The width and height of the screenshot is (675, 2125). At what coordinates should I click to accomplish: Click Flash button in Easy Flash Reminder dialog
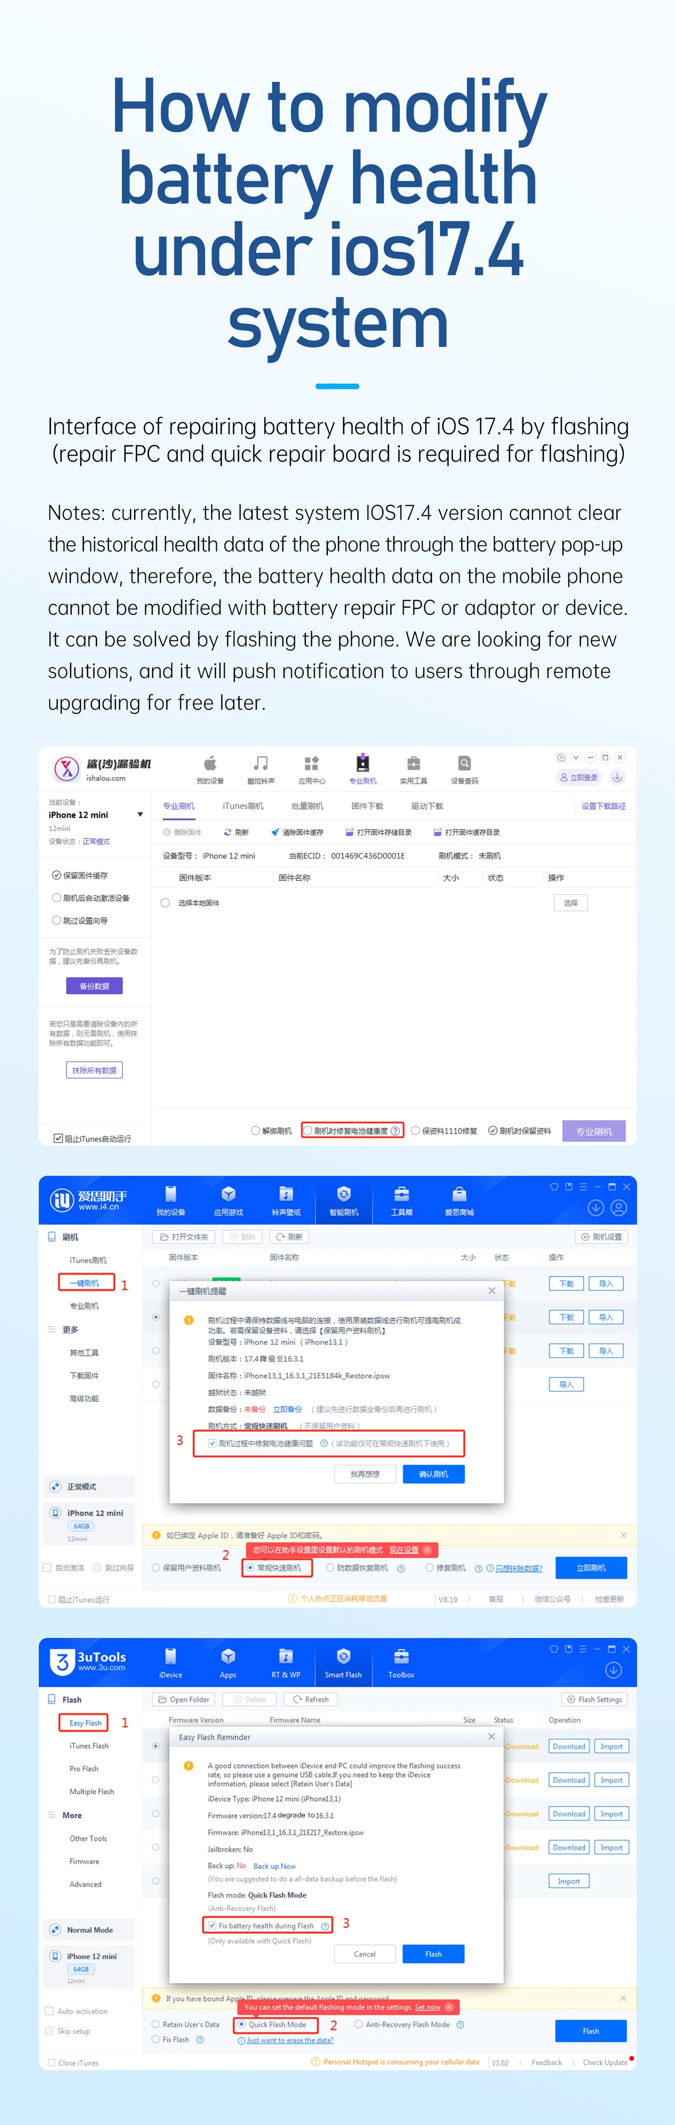coord(433,1953)
